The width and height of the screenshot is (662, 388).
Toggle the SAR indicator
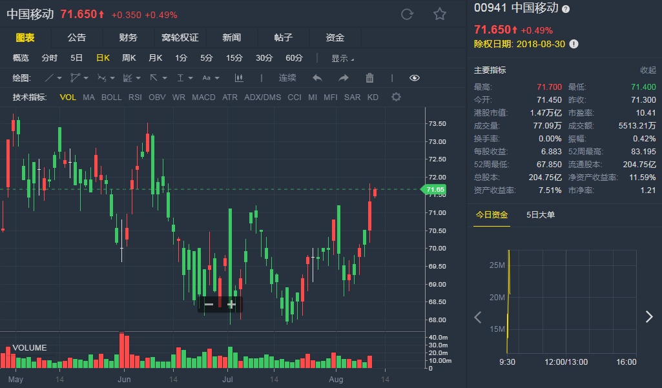pyautogui.click(x=352, y=97)
